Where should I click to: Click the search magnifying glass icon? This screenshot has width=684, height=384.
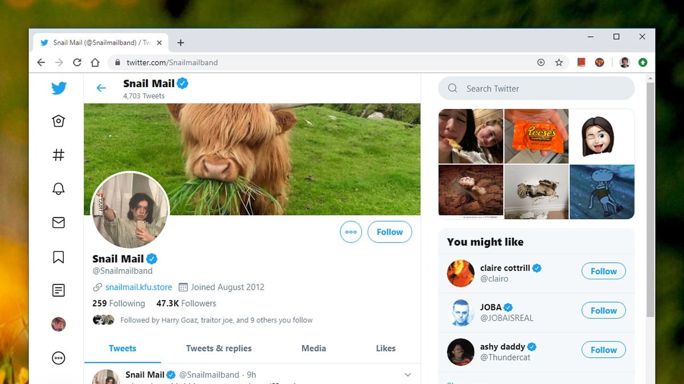(x=452, y=88)
